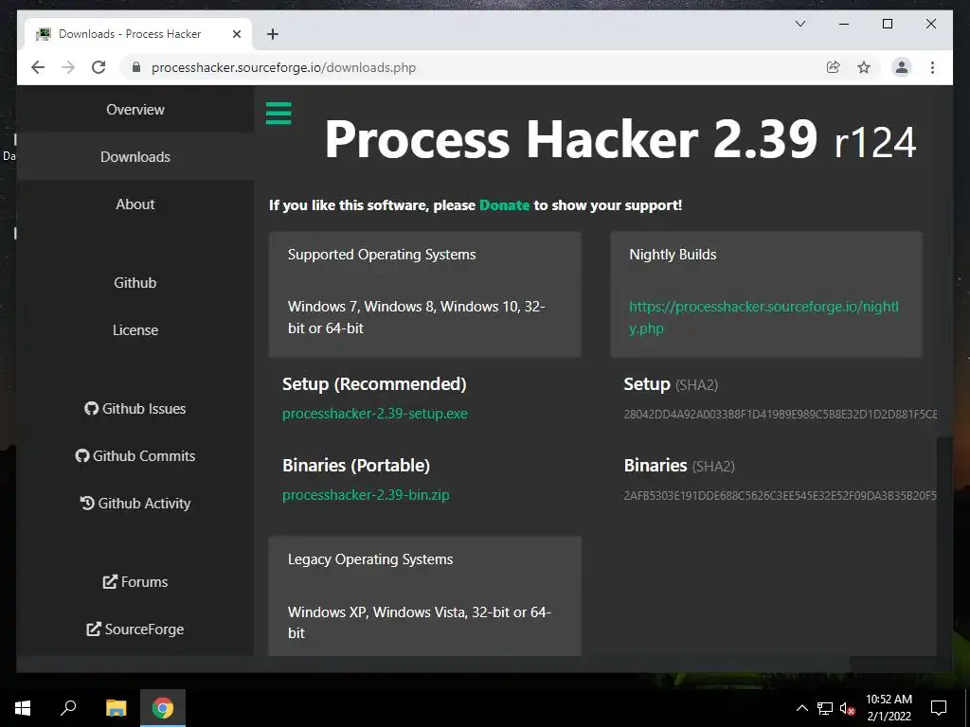Screen dimensions: 970x727
Task: Bookmark this page with the star icon
Action: coord(864,67)
